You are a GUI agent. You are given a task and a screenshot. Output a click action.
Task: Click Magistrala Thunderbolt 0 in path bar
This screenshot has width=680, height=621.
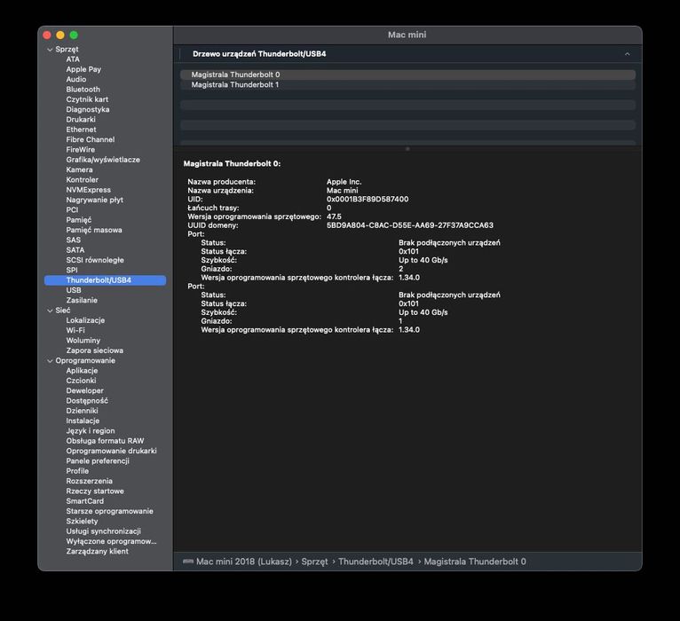[x=475, y=562]
